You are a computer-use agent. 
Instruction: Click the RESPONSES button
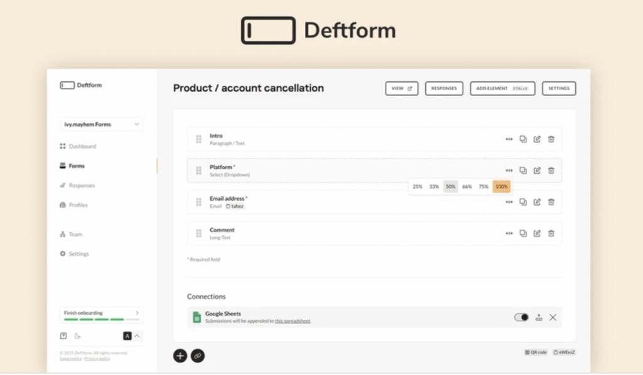(x=444, y=88)
